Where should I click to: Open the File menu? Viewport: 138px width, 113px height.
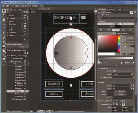point(3,6)
